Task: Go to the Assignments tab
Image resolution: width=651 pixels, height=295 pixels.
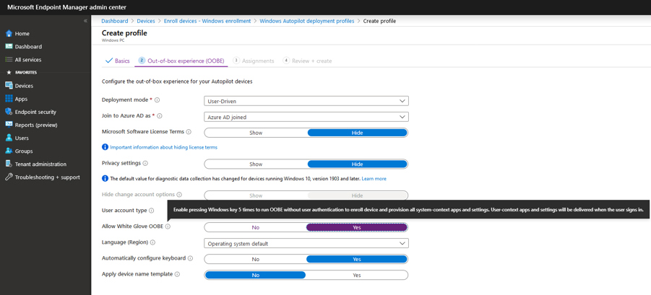Action: (x=254, y=61)
